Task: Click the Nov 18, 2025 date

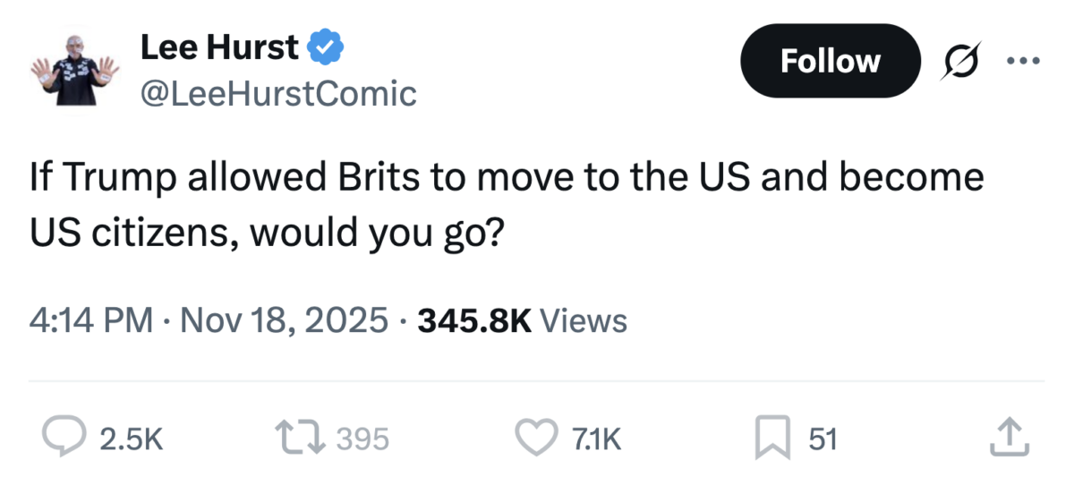Action: point(284,319)
